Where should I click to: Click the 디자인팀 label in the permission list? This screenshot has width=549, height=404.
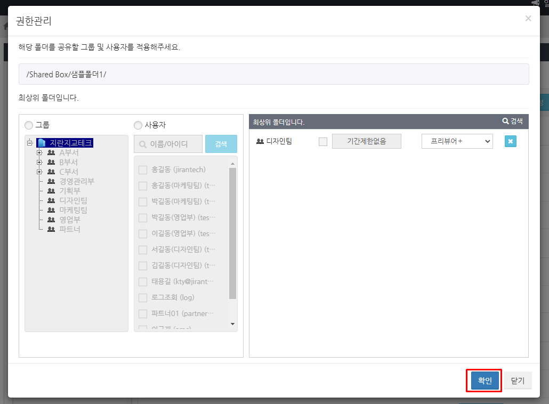pyautogui.click(x=279, y=141)
